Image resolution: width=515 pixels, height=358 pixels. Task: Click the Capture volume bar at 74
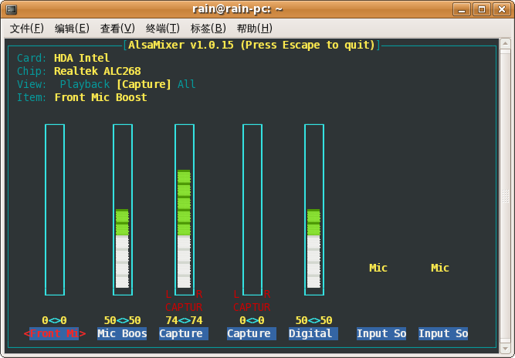pyautogui.click(x=185, y=210)
